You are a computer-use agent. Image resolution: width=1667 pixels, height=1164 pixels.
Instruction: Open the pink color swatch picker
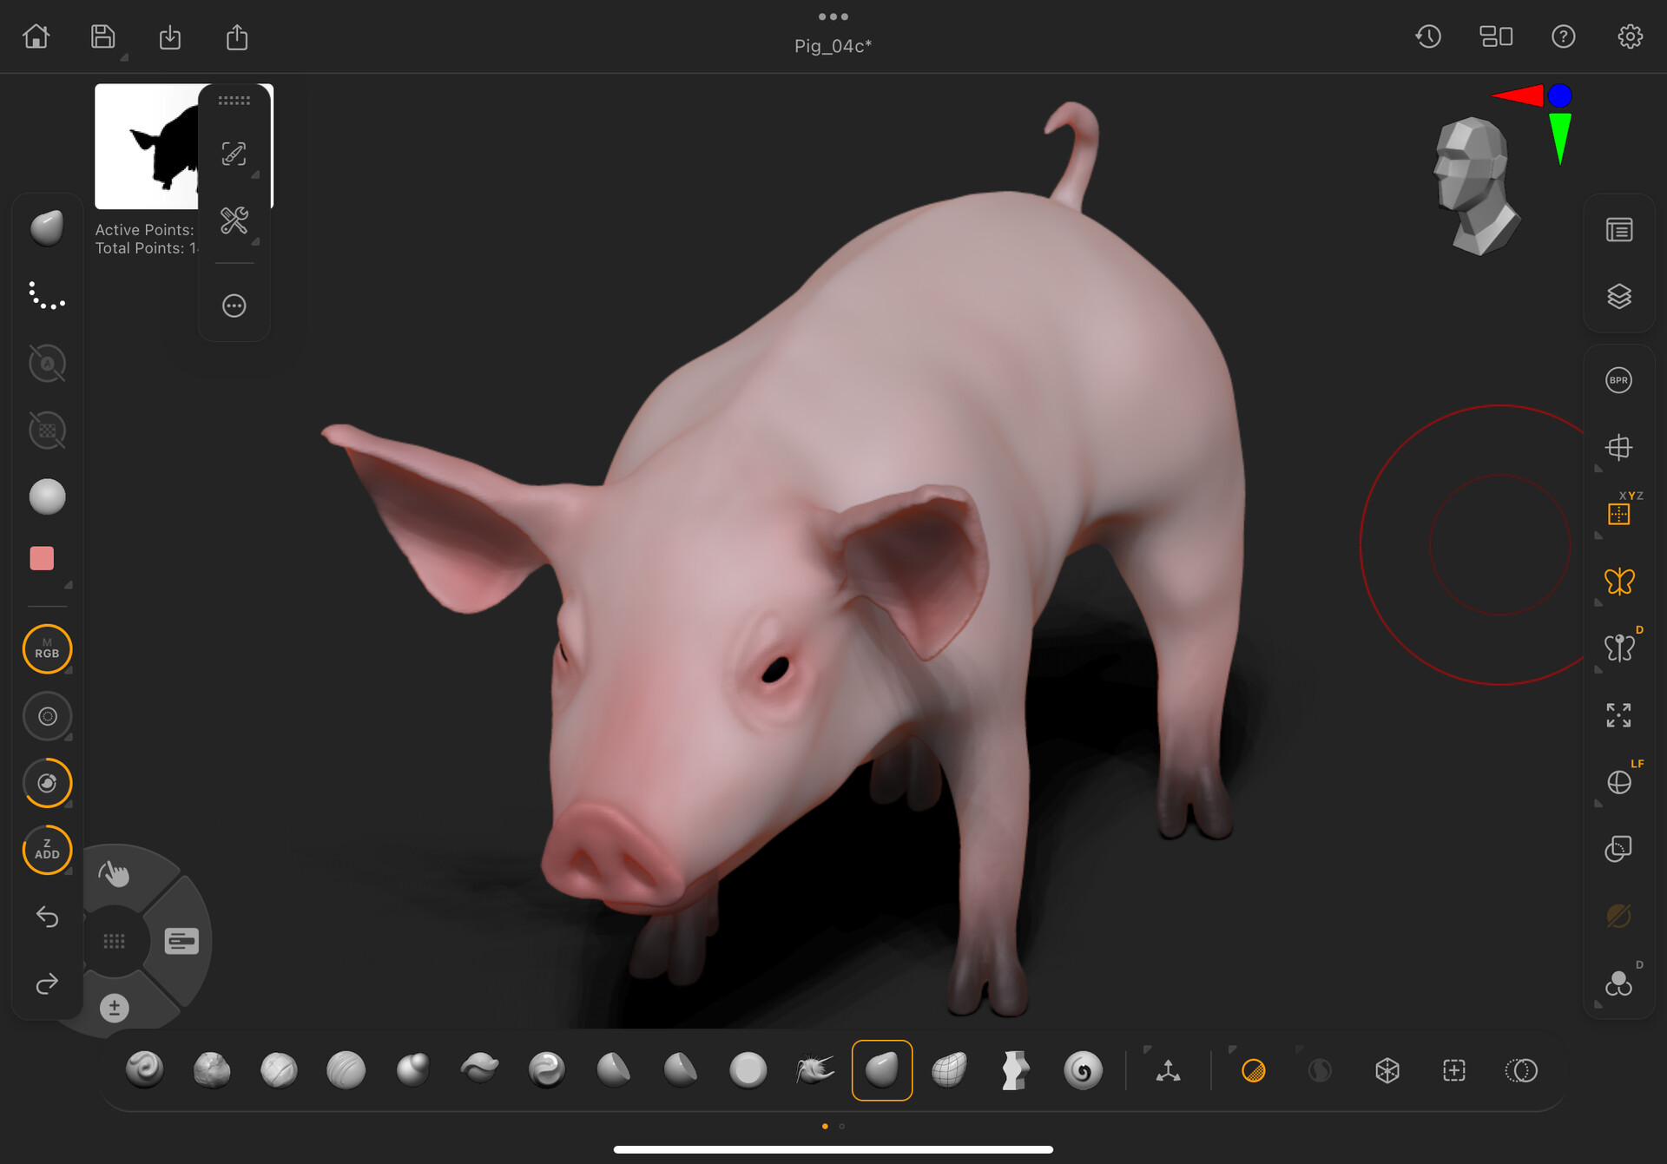pos(41,558)
